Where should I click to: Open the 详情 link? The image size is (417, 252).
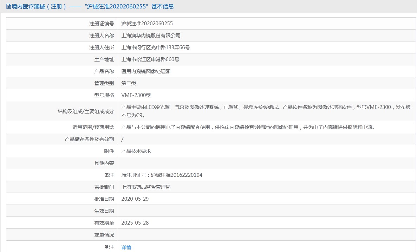tap(126, 247)
